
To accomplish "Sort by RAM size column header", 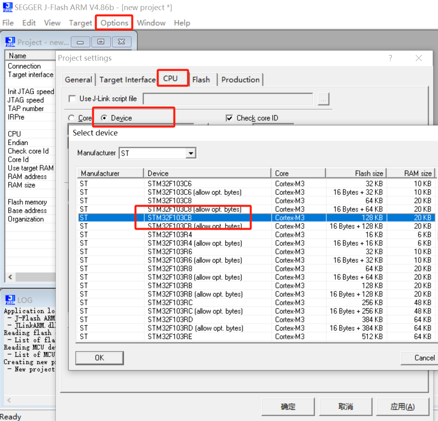I will (x=411, y=173).
